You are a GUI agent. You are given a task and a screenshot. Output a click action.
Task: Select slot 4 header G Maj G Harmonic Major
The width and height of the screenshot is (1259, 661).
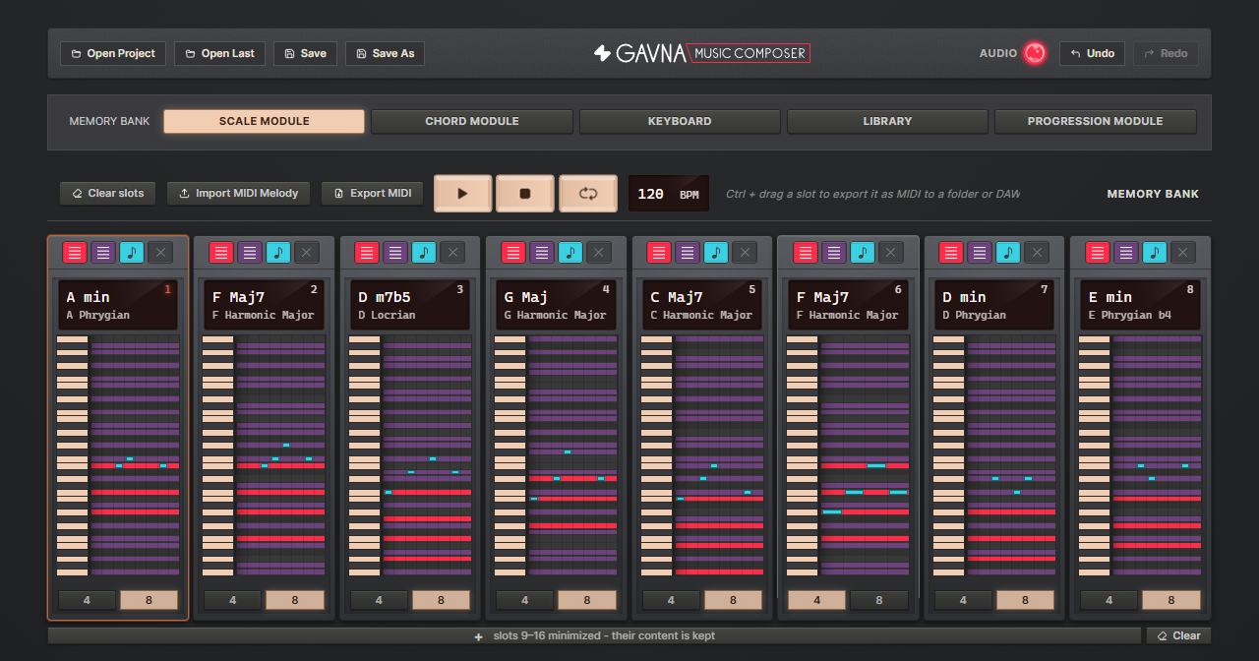pyautogui.click(x=557, y=305)
